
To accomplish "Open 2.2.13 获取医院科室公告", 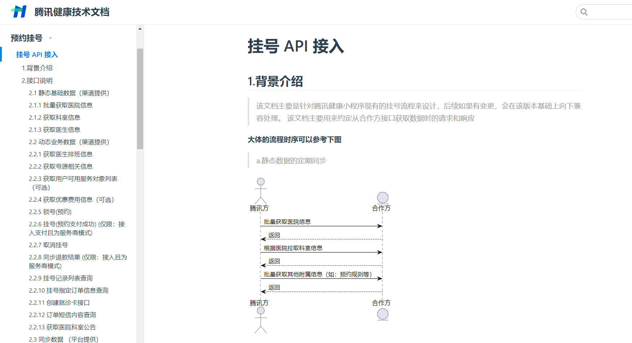I will point(62,327).
